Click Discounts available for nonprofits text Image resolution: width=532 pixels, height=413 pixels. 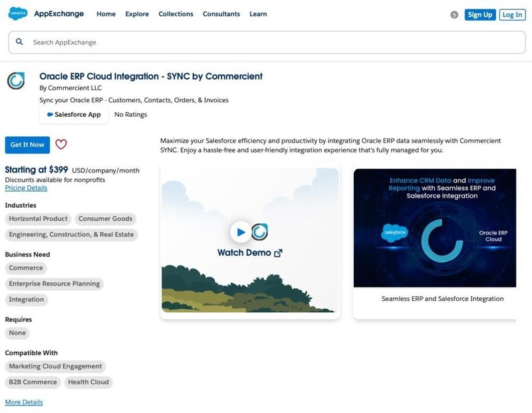(55, 180)
